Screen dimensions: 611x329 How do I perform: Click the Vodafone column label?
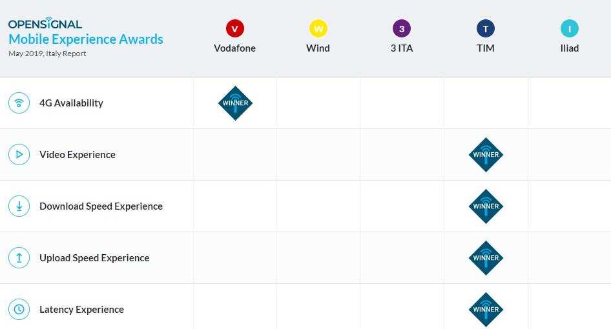(235, 48)
